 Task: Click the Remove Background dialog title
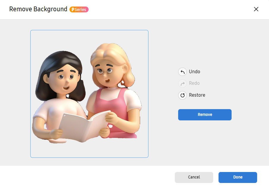(x=38, y=9)
